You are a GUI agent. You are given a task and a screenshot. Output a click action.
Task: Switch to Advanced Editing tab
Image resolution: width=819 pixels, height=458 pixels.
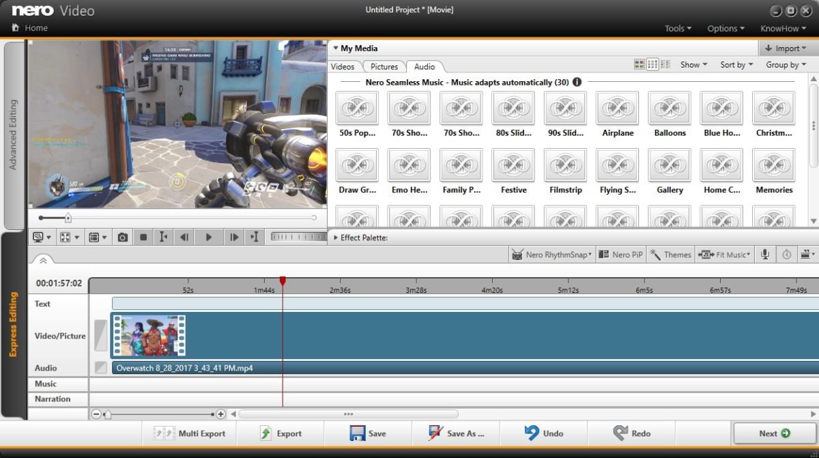click(x=13, y=135)
